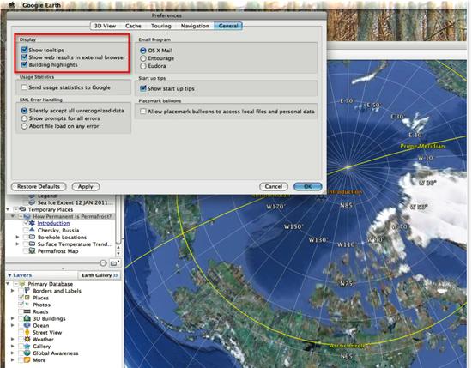Collapse the Primary Database tree
The height and width of the screenshot is (368, 472).
coord(8,284)
